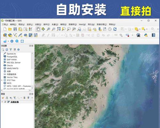Open project using yellow folder icon
The height and width of the screenshot is (128, 160).
tap(10, 29)
